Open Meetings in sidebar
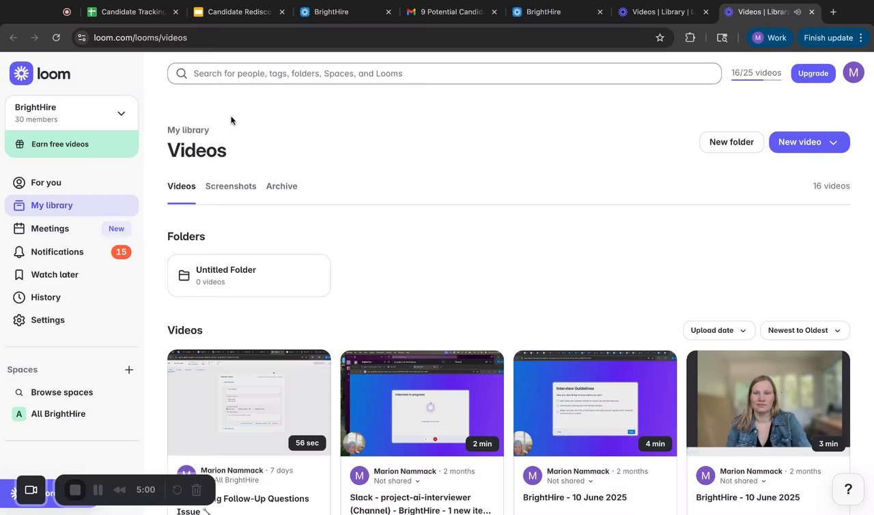 tap(71, 229)
